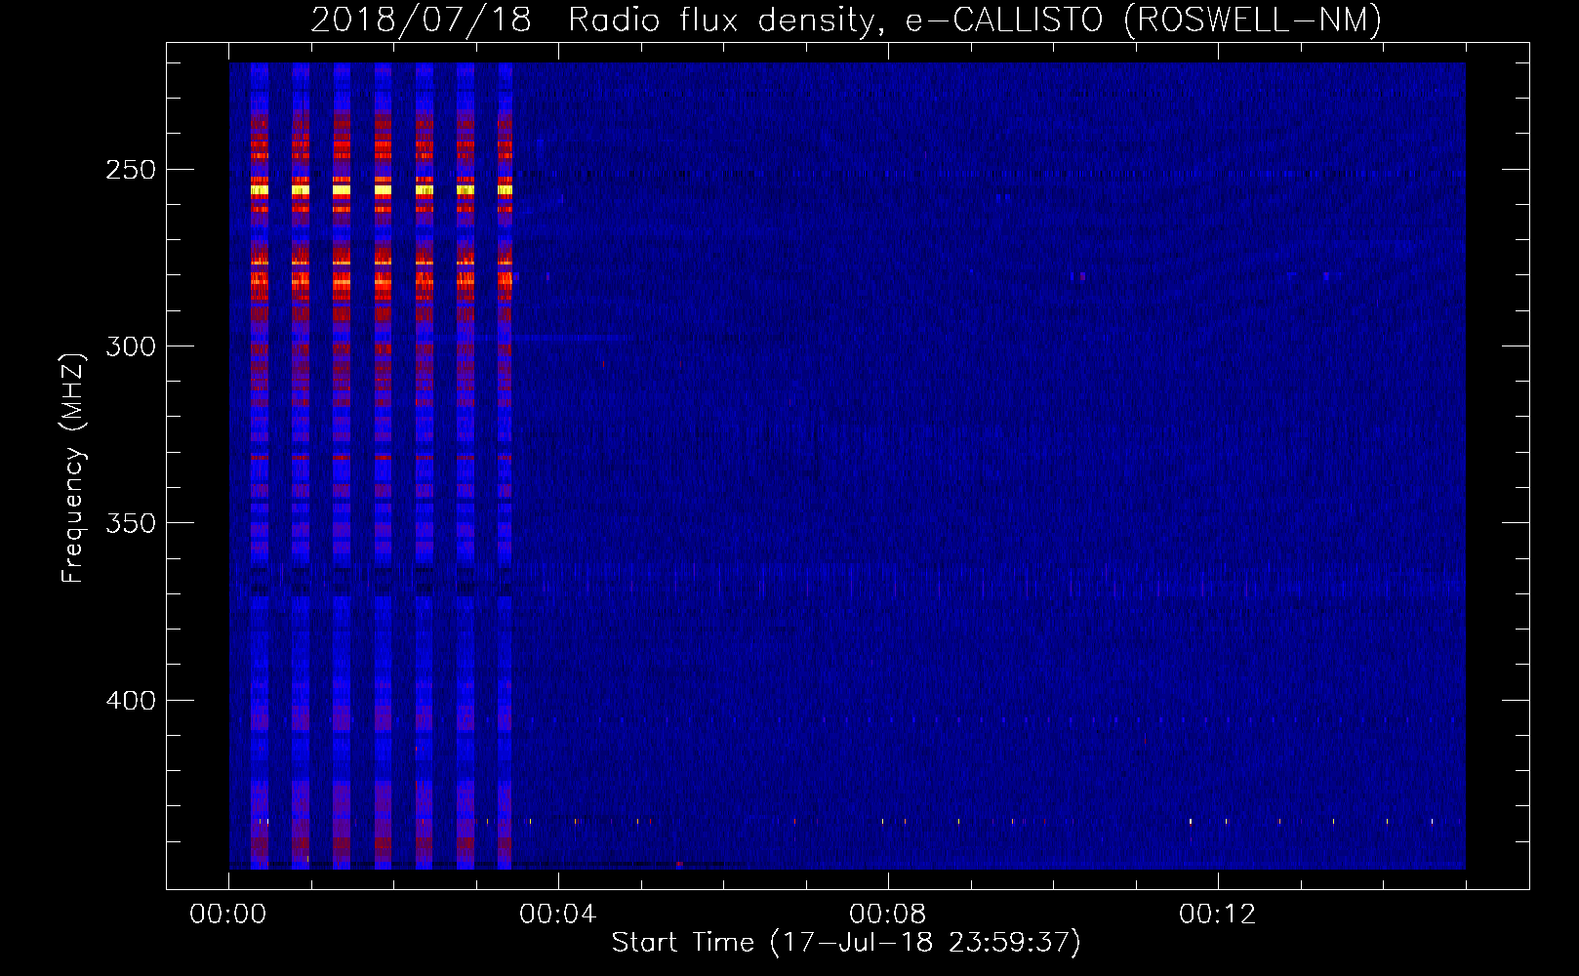
Task: Click the "Frequency (MHZ)" axis label
Action: 73,468
